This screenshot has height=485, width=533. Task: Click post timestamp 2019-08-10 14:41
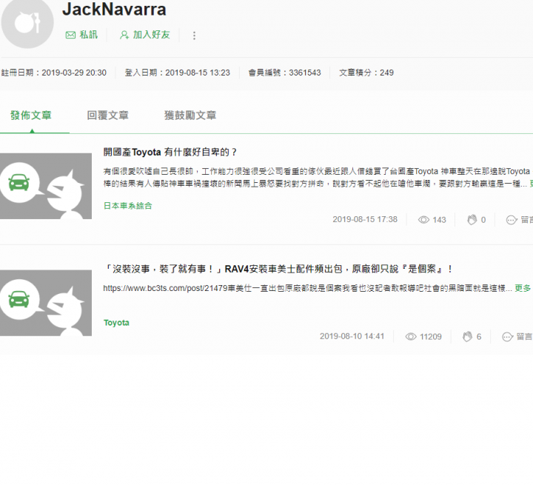coord(352,336)
